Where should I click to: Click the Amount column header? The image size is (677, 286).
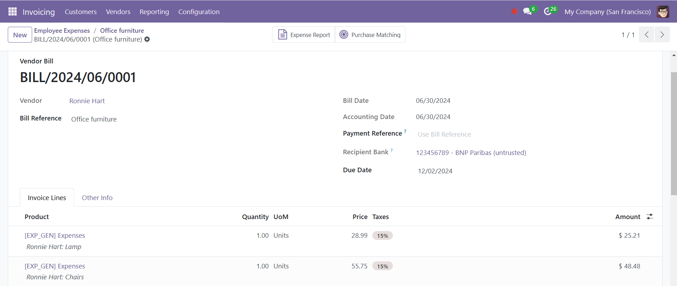click(x=628, y=217)
